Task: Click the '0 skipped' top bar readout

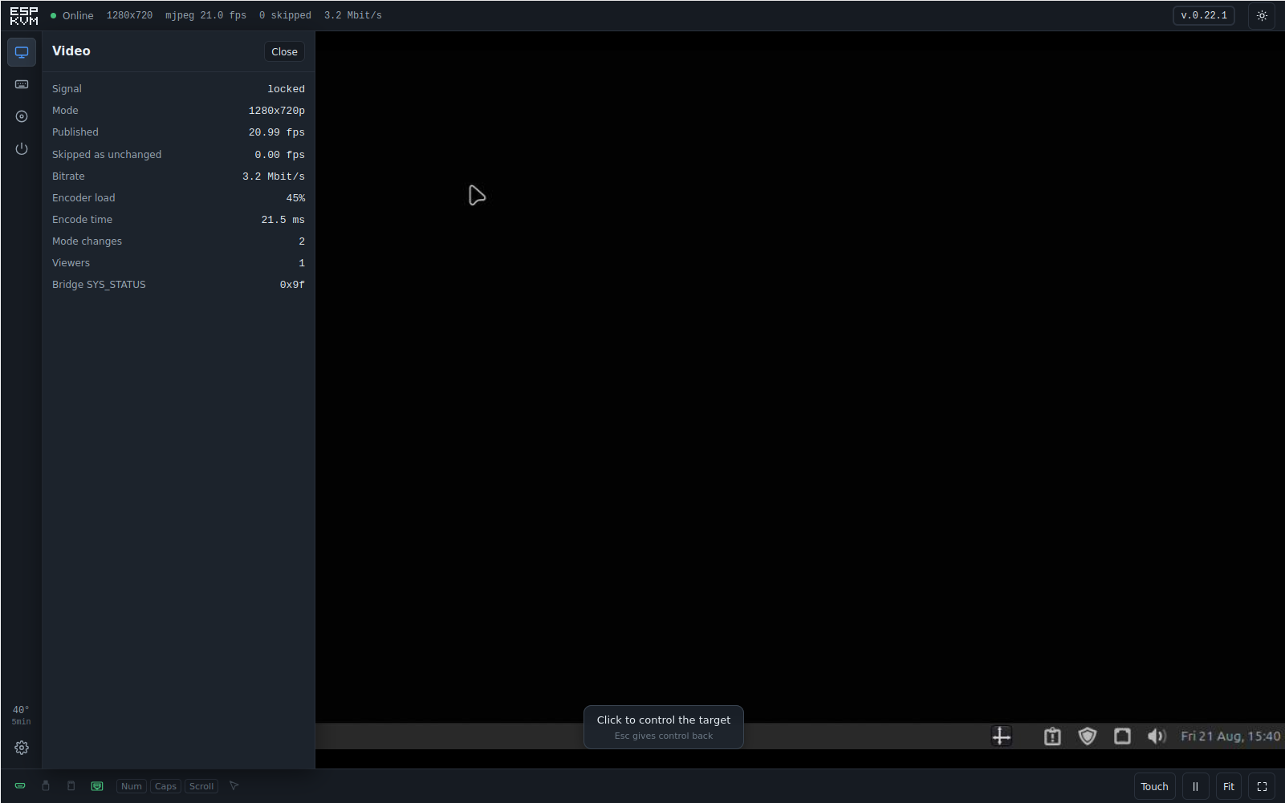Action: click(285, 15)
